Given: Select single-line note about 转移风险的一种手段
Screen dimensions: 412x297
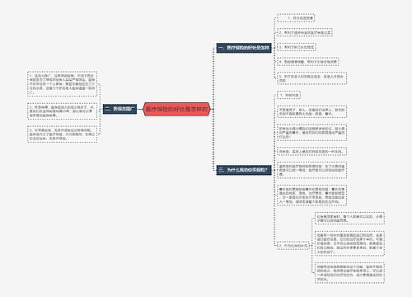Looking at the screenshot, I should 311,152.
